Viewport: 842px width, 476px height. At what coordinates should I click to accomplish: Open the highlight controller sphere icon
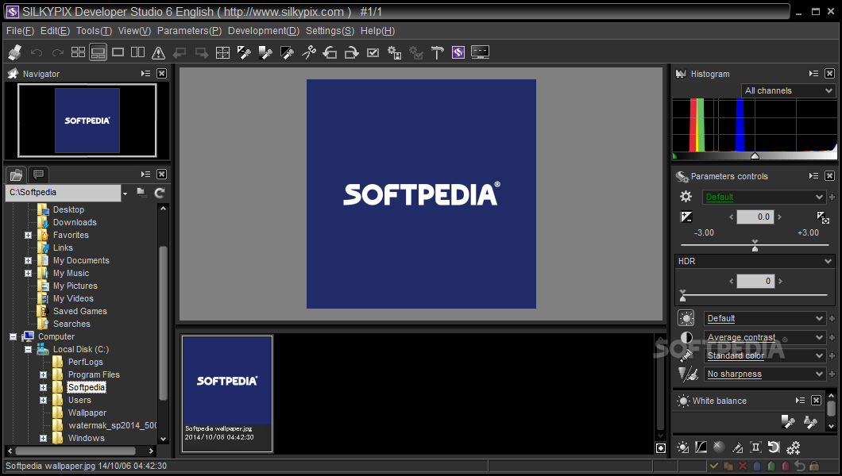719,447
